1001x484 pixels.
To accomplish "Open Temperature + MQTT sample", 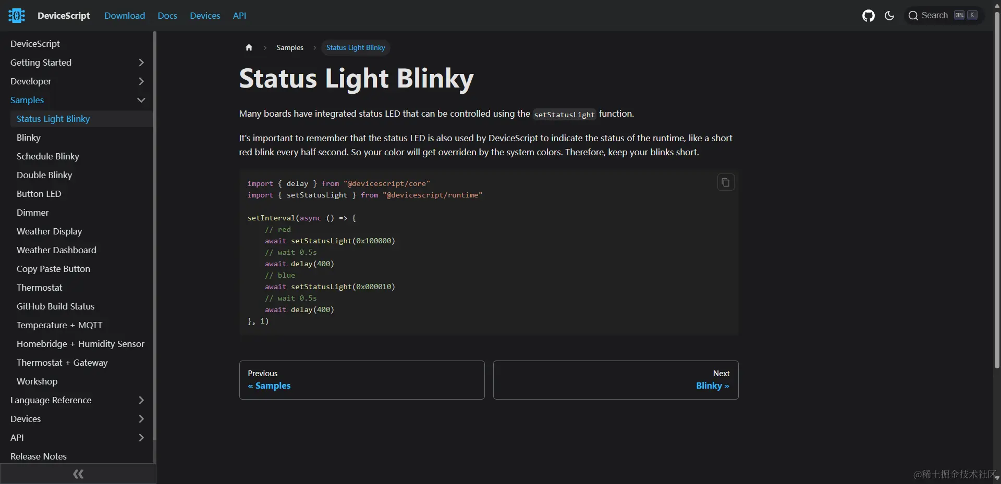I will 59,325.
